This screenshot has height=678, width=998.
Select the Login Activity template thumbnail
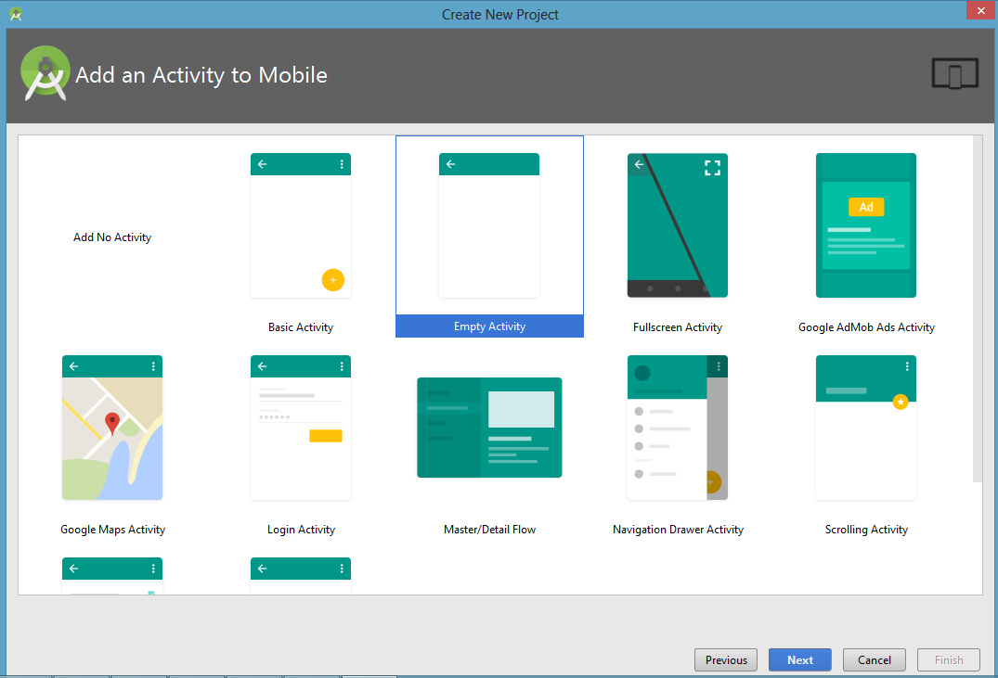pyautogui.click(x=301, y=428)
